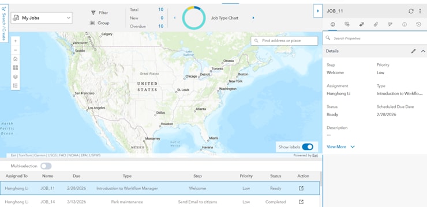Screen dimensions: 427x207
Task: Switch to the job properties info tab
Action: [x=333, y=24]
